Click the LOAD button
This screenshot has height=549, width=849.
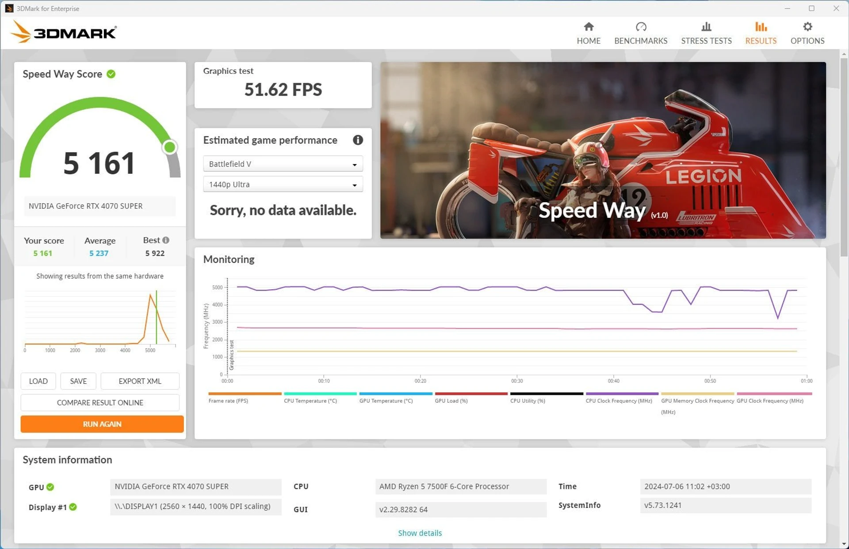click(x=38, y=381)
